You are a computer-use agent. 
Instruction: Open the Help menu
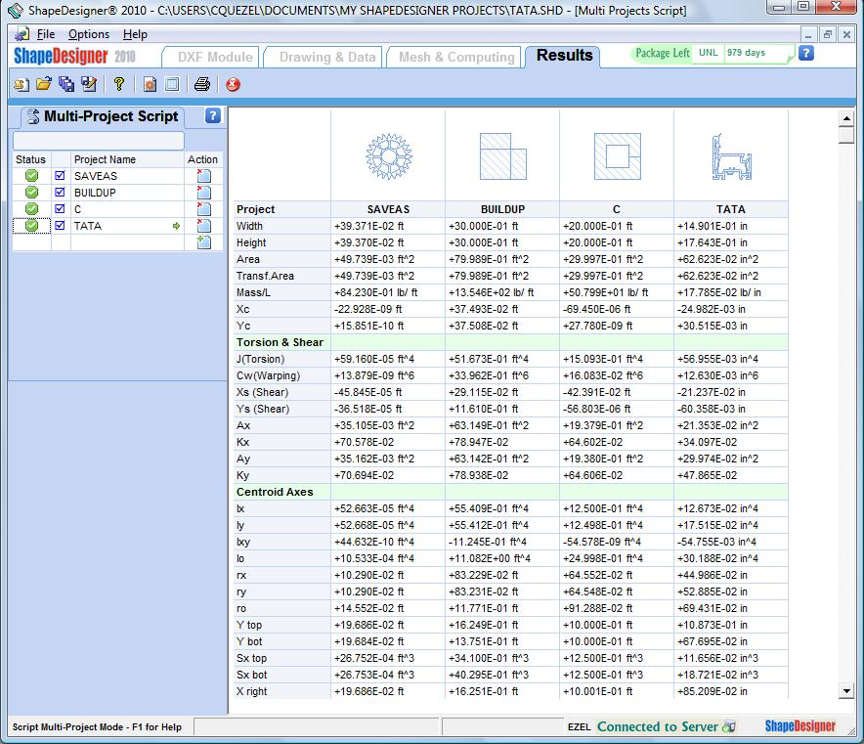click(135, 34)
